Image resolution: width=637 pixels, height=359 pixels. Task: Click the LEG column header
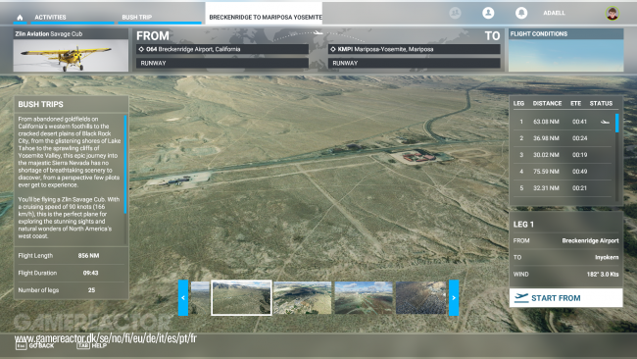click(x=518, y=103)
